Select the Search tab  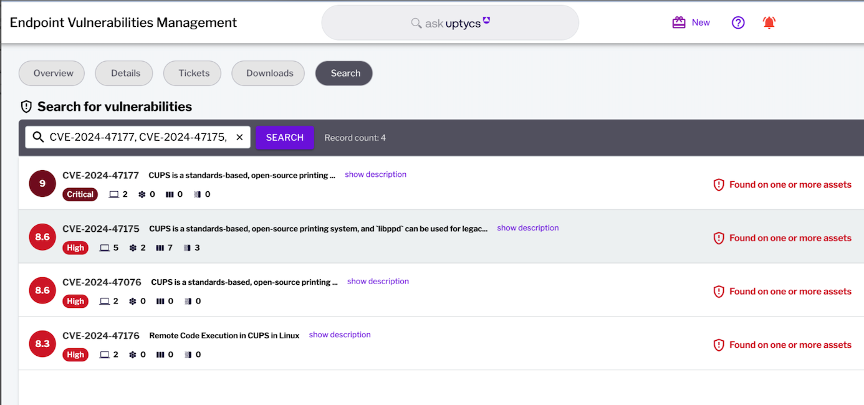pos(344,73)
